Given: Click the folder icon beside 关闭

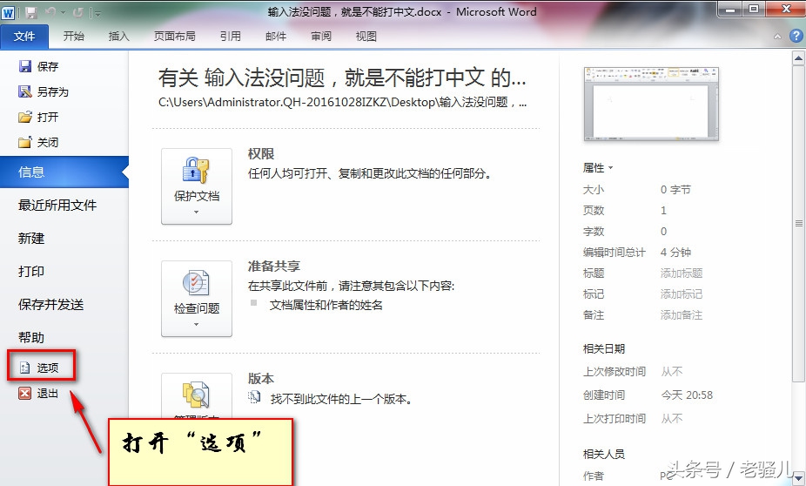Looking at the screenshot, I should pyautogui.click(x=24, y=142).
